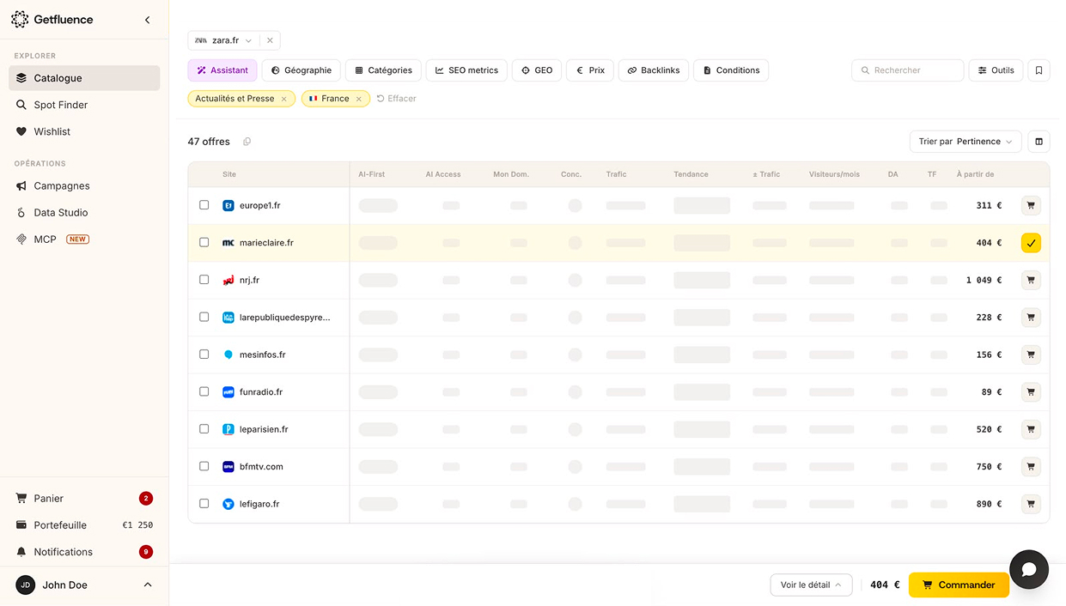
Task: Open the SEO metrics filter
Action: [466, 70]
